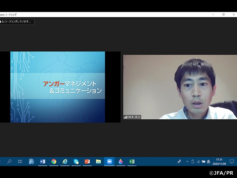
Task: Switch to Excel in the taskbar
Action: click(x=131, y=161)
